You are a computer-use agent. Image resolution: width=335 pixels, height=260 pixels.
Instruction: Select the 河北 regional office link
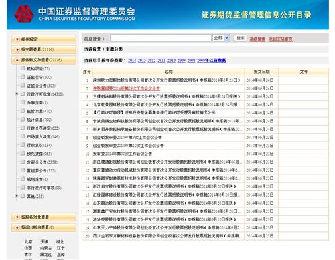[x=60, y=241]
